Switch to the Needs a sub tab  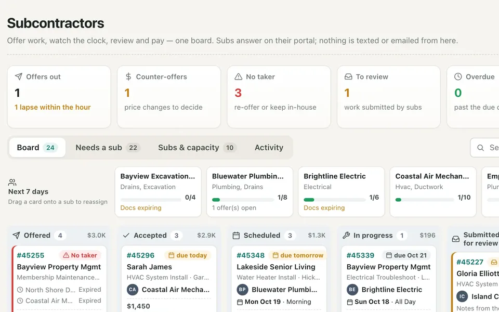108,147
